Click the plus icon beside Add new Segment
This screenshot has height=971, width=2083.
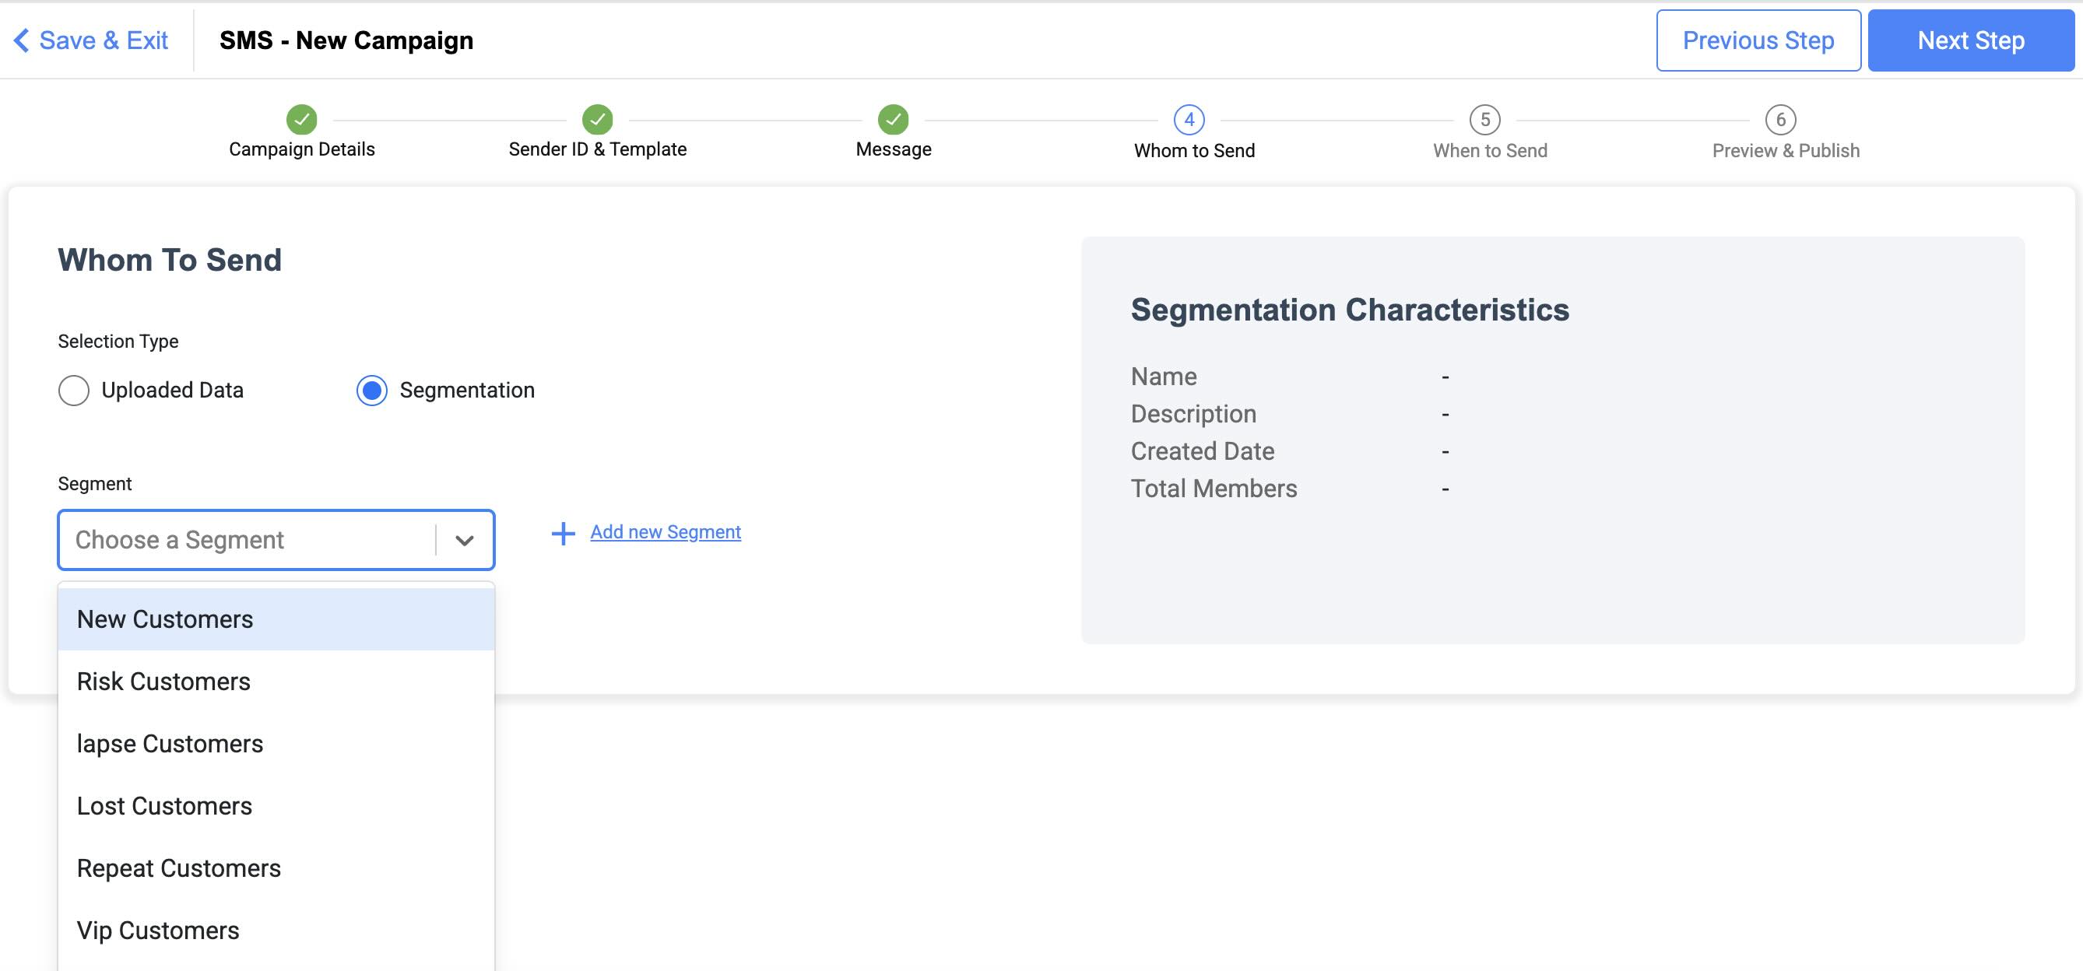(563, 533)
